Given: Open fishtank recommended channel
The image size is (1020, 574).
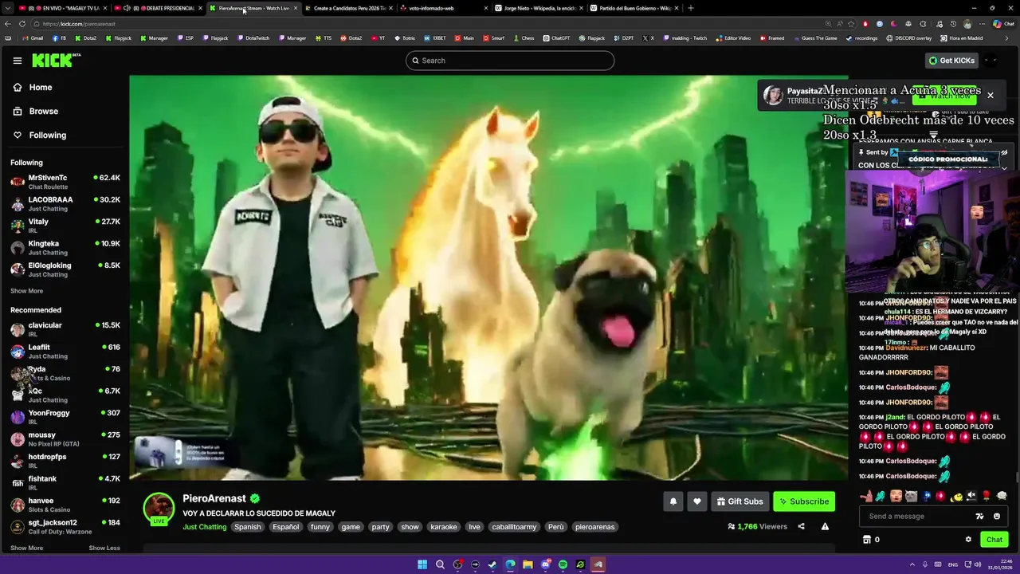Looking at the screenshot, I should [x=65, y=483].
